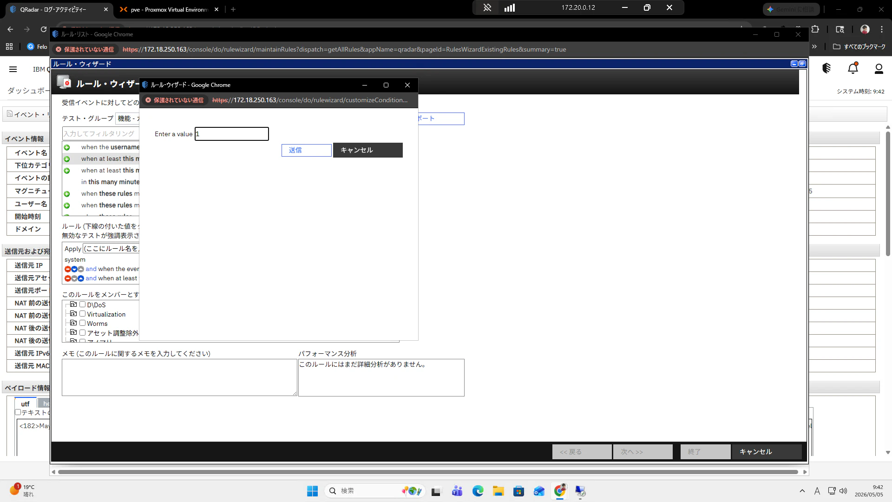Open Remote Desktop Connection from taskbar
The height and width of the screenshot is (502, 892).
pos(580,491)
